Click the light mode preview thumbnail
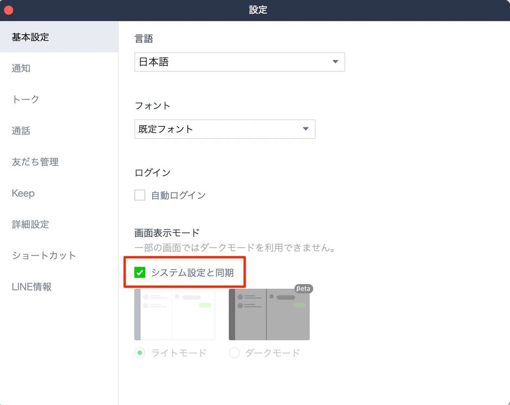Screen dimensions: 510x405 [175, 314]
